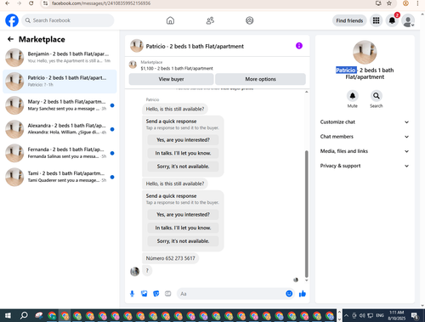The height and width of the screenshot is (322, 425).
Task: Send first "In talks. I'll let you know." reply
Action: pyautogui.click(x=183, y=153)
